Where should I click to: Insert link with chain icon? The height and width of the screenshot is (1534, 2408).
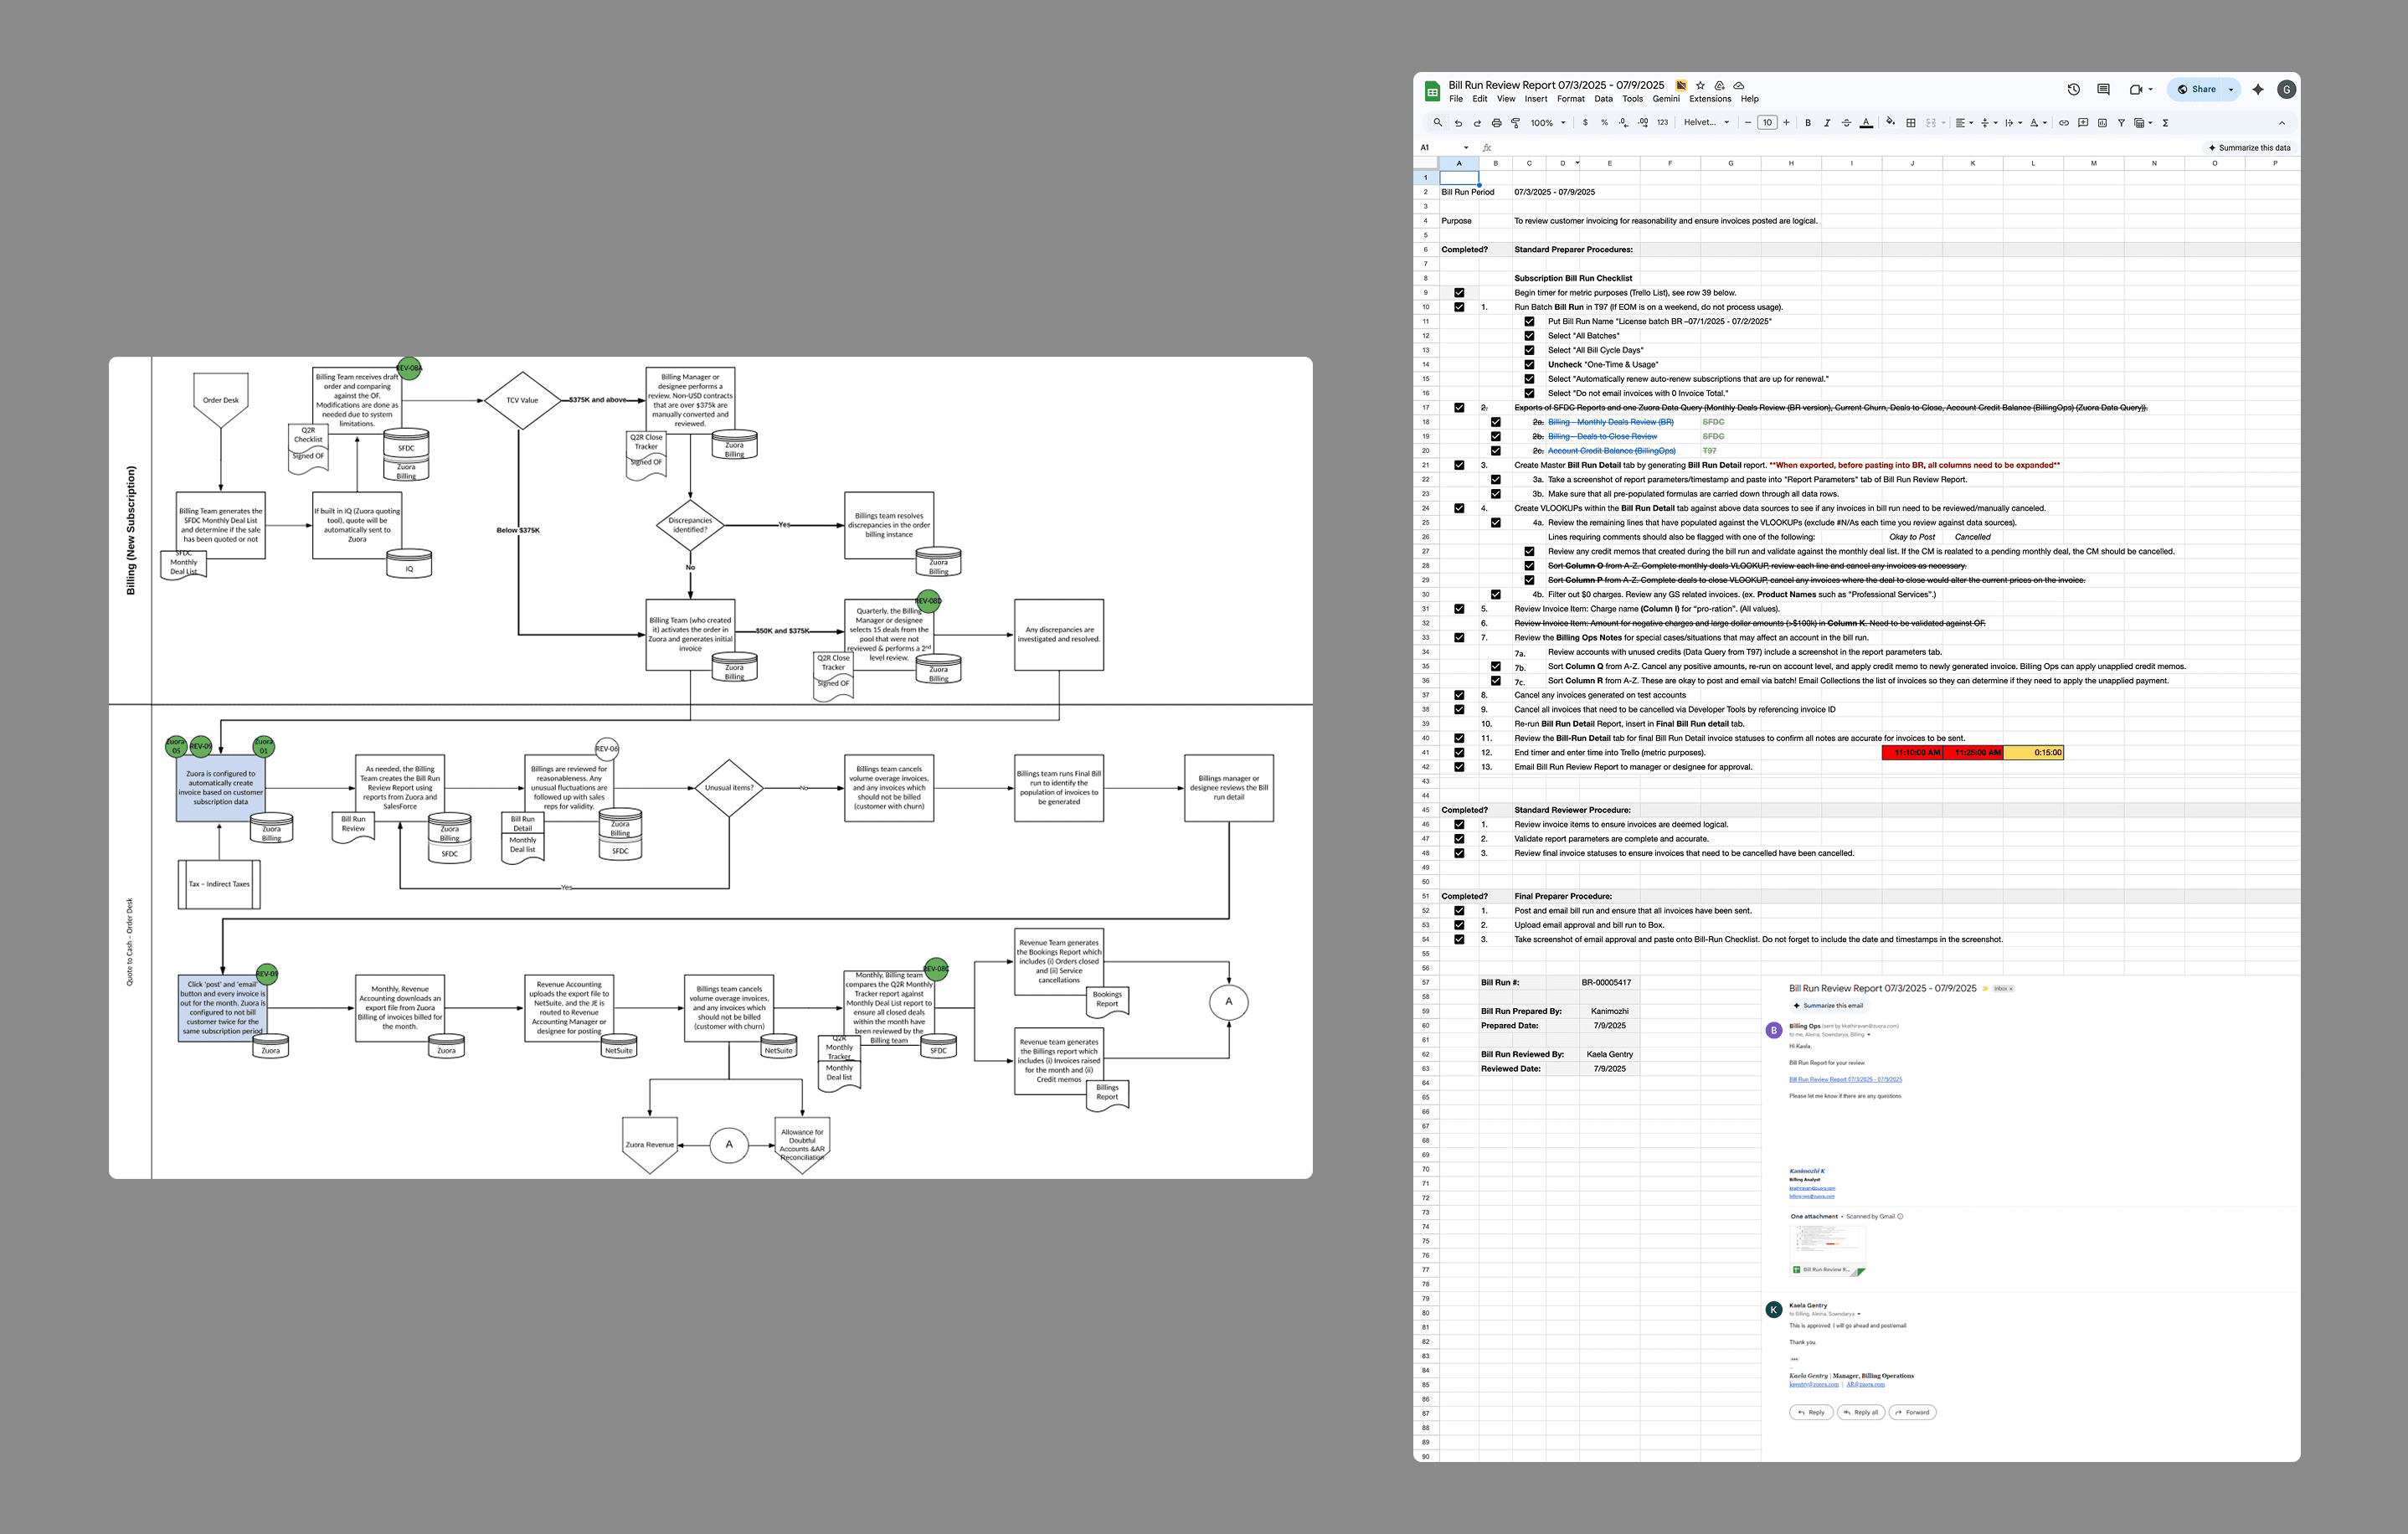pyautogui.click(x=2063, y=123)
